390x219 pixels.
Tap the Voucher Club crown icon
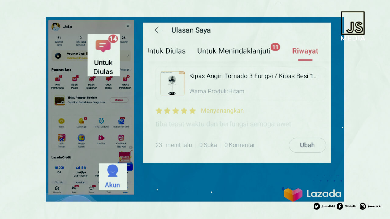58,56
